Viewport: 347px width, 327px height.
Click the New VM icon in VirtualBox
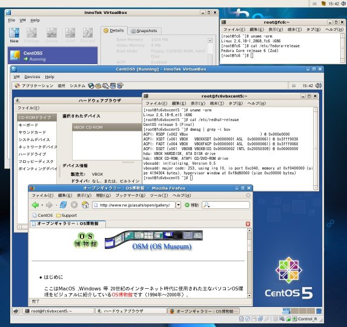tap(14, 35)
